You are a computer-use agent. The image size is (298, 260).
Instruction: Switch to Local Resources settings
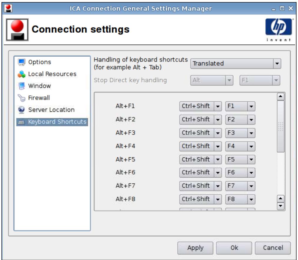click(x=52, y=74)
